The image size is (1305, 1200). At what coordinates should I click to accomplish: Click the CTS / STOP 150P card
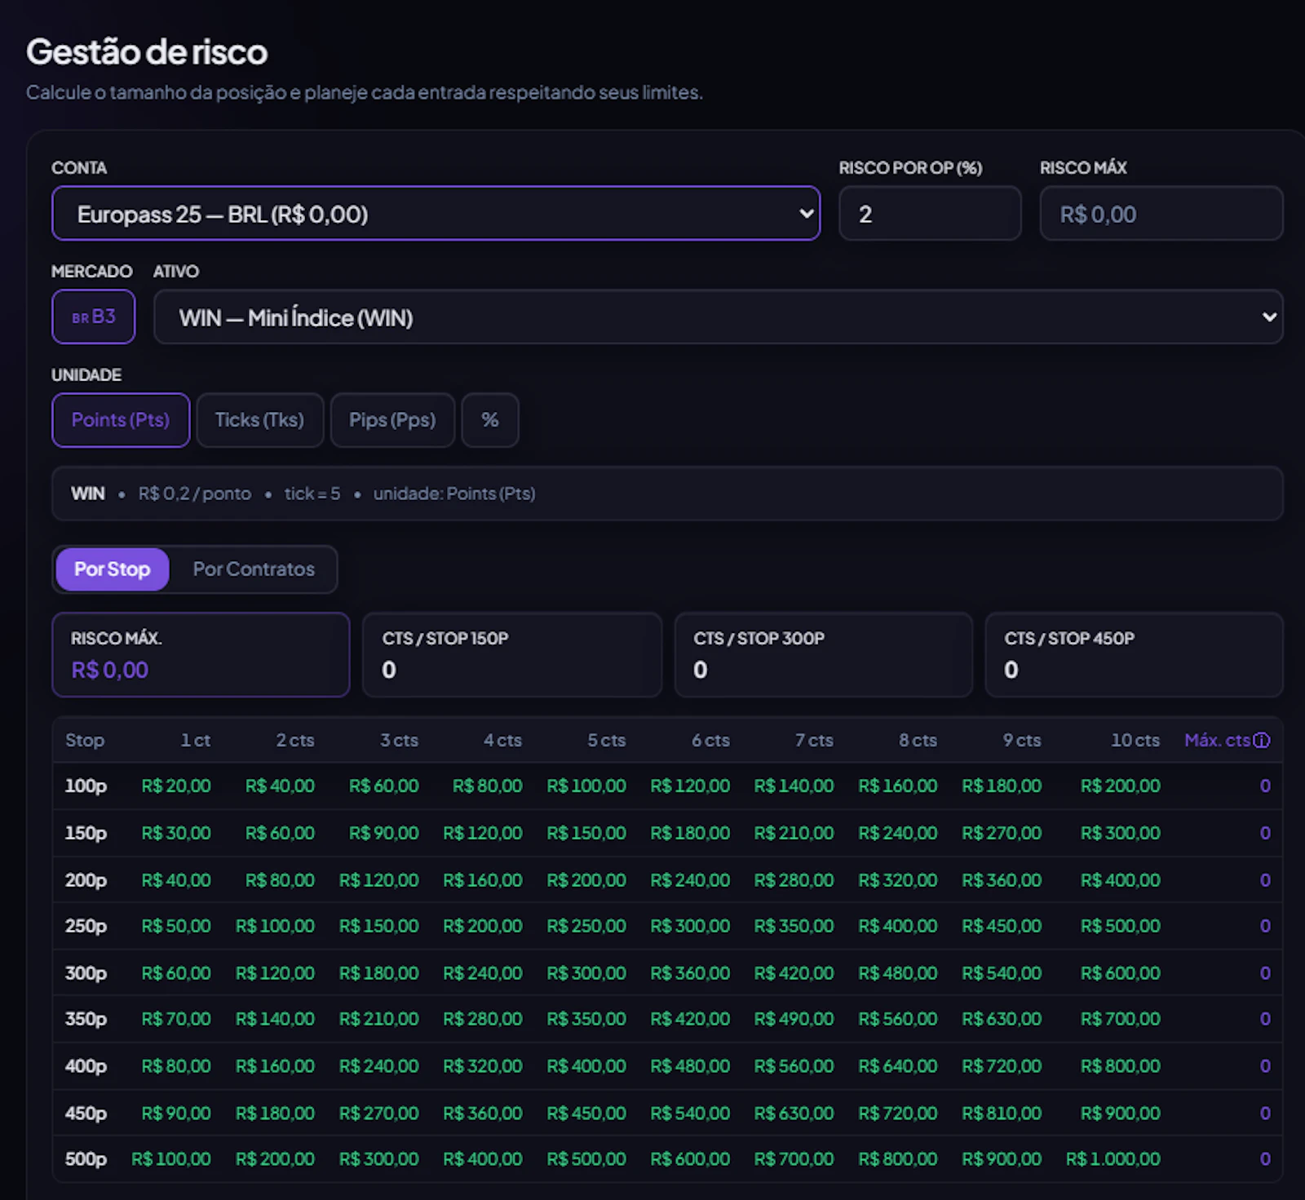pyautogui.click(x=512, y=655)
